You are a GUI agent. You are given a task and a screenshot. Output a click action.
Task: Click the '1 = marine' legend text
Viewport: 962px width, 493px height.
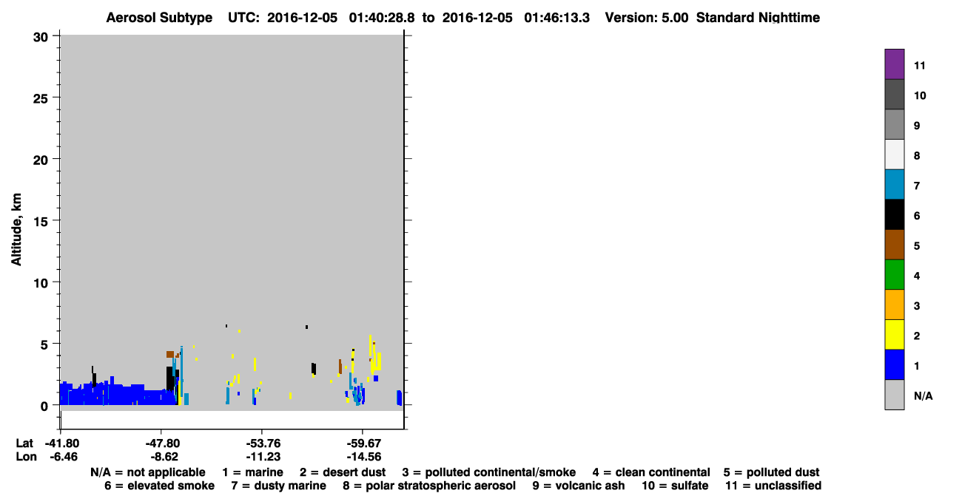pos(252,472)
